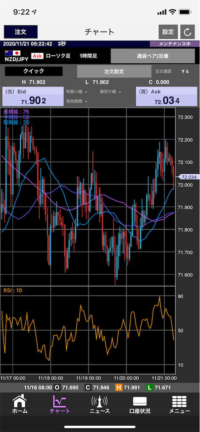Tap the 注文 order button

(21, 32)
